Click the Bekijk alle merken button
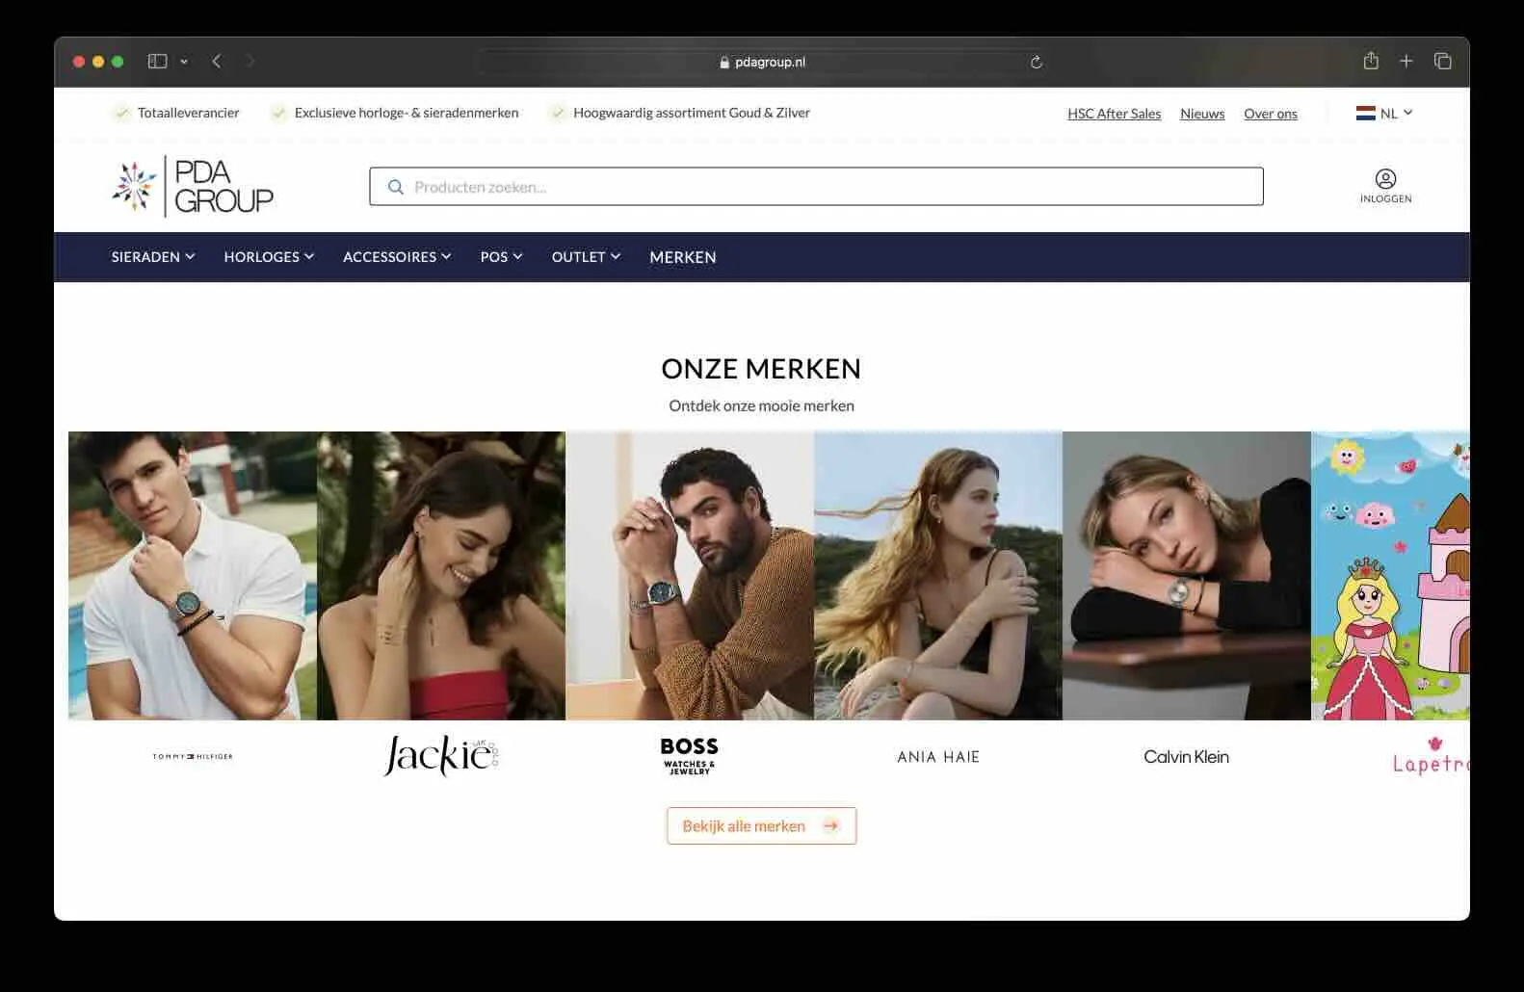This screenshot has width=1524, height=992. 761,825
